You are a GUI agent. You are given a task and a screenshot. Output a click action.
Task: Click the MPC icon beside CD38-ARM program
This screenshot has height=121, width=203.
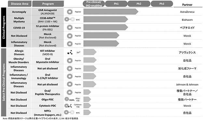(70, 20)
